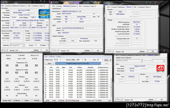
Task: Click OK in the Graphics window
Action: click(162, 100)
